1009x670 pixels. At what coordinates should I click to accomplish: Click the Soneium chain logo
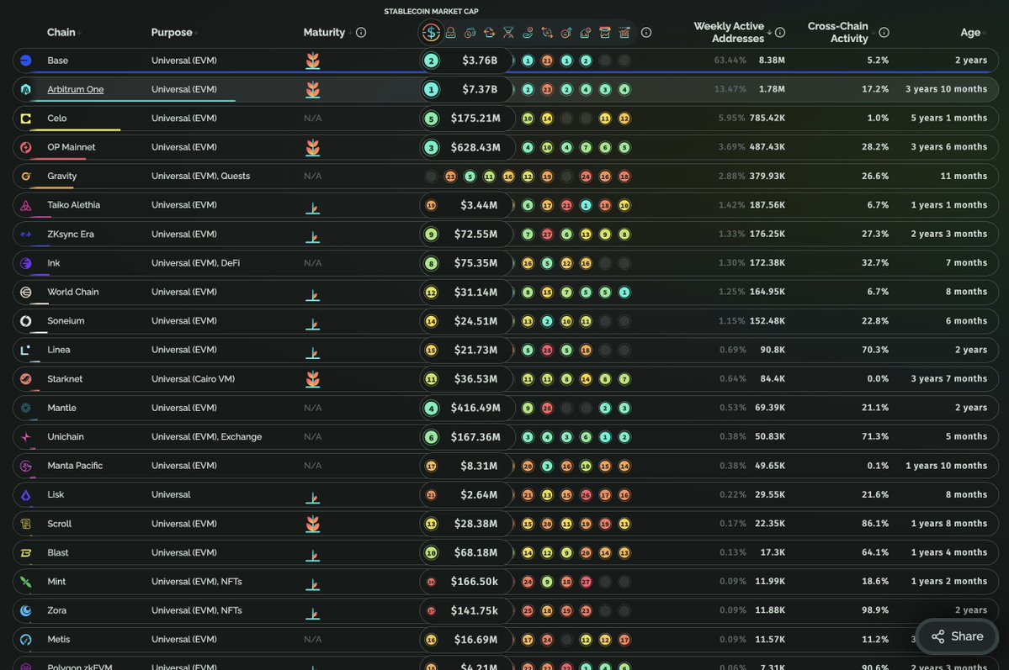point(26,321)
